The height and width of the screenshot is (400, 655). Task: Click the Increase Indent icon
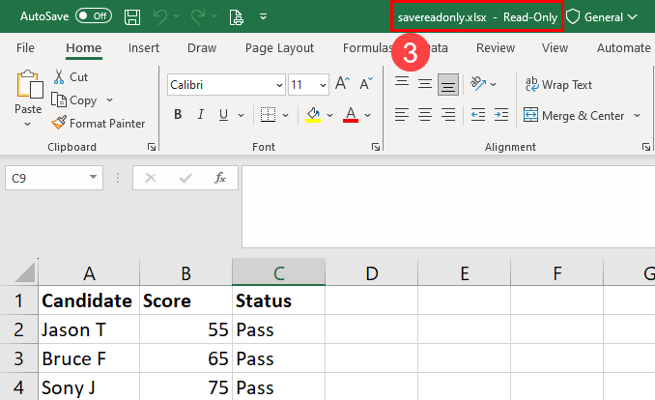point(501,115)
